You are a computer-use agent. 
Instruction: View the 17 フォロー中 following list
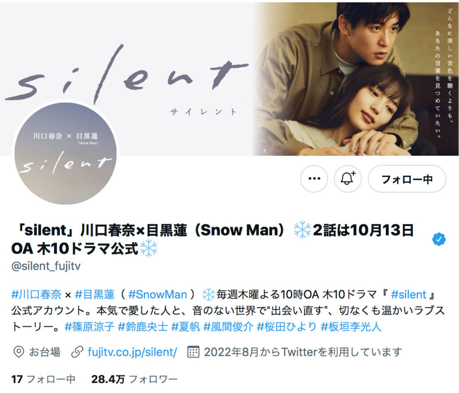(x=43, y=379)
